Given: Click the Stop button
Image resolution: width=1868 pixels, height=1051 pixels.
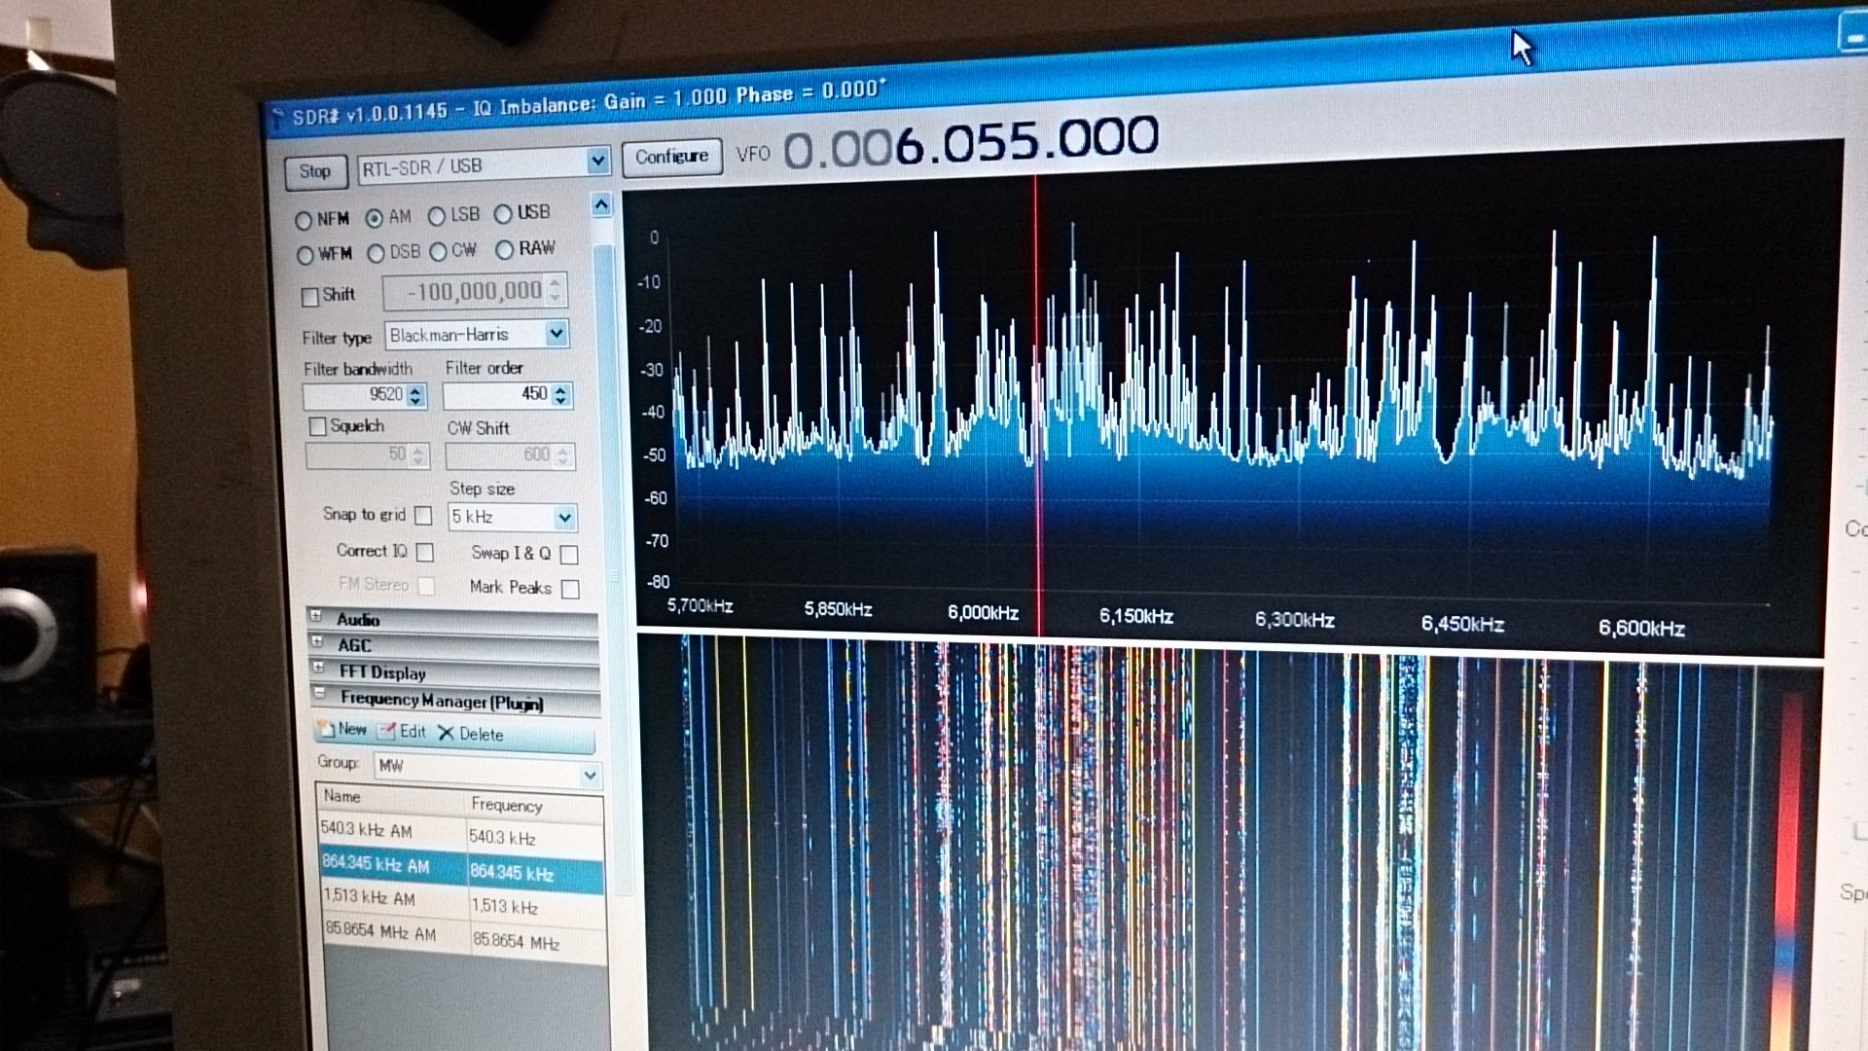Looking at the screenshot, I should pos(315,171).
